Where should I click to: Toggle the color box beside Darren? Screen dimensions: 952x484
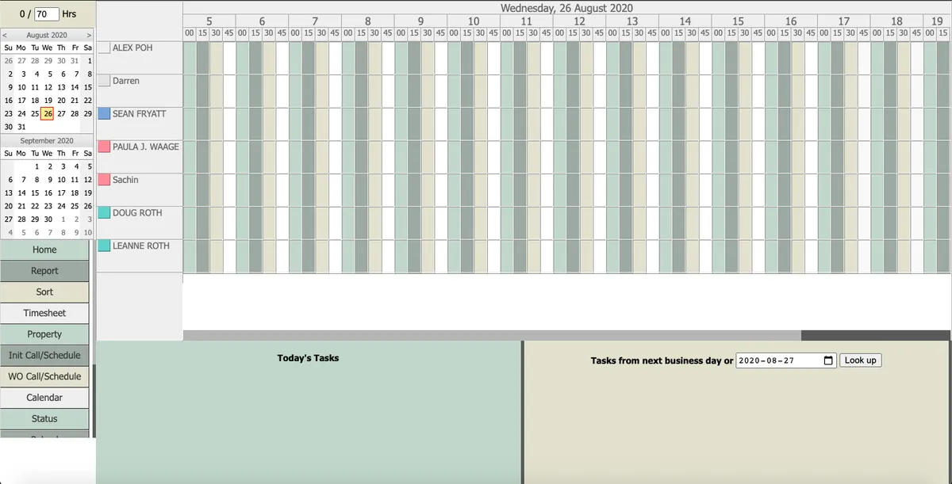click(x=104, y=81)
